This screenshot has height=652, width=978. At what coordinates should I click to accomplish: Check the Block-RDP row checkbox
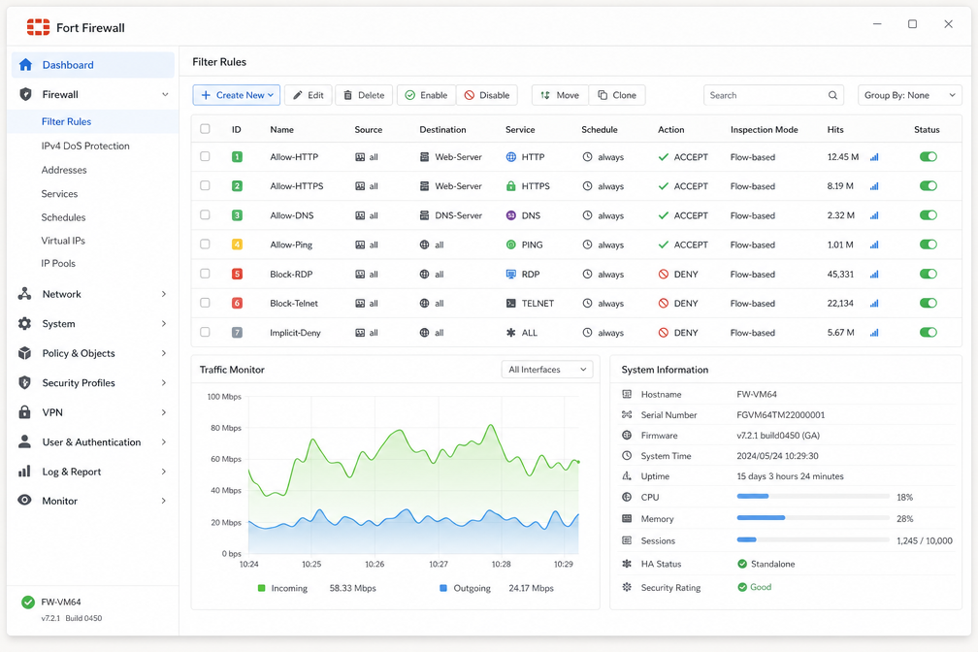click(x=206, y=274)
